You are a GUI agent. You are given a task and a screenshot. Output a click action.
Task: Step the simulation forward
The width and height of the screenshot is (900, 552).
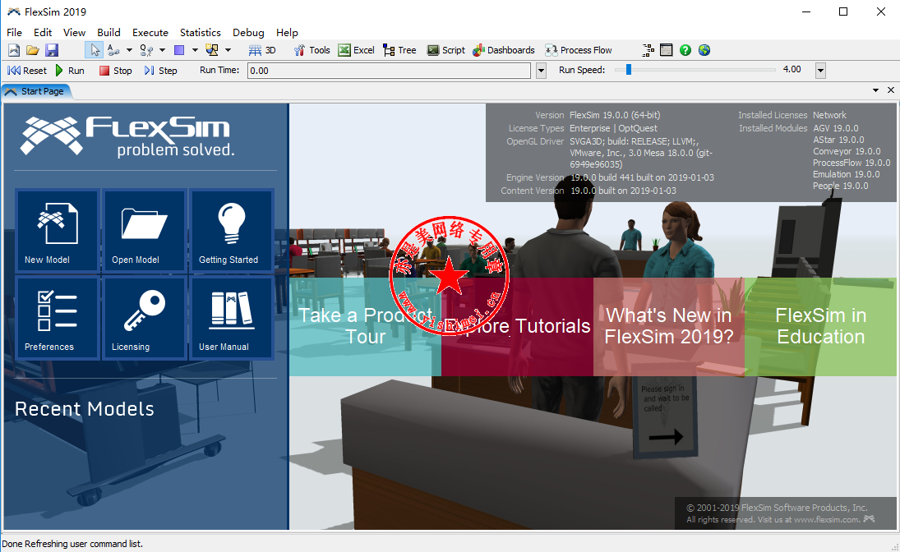point(161,71)
